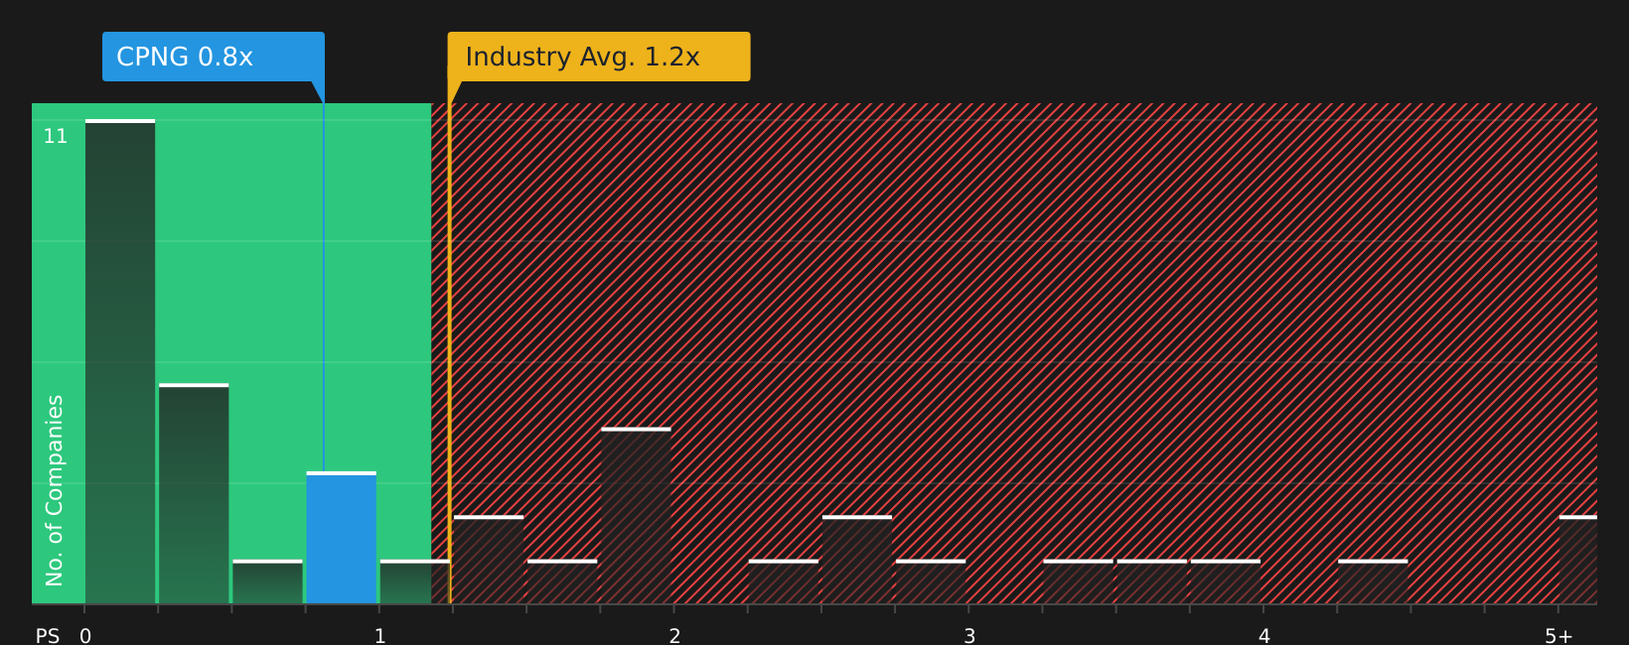
Task: Click the CPNG 0.8x label
Action: tap(214, 57)
